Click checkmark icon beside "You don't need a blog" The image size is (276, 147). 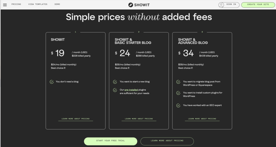51,82
